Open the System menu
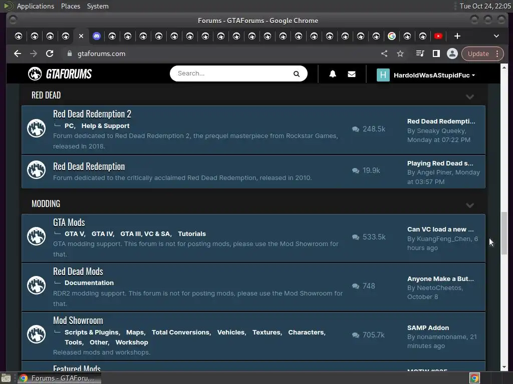This screenshot has height=384, width=513. coord(98,6)
